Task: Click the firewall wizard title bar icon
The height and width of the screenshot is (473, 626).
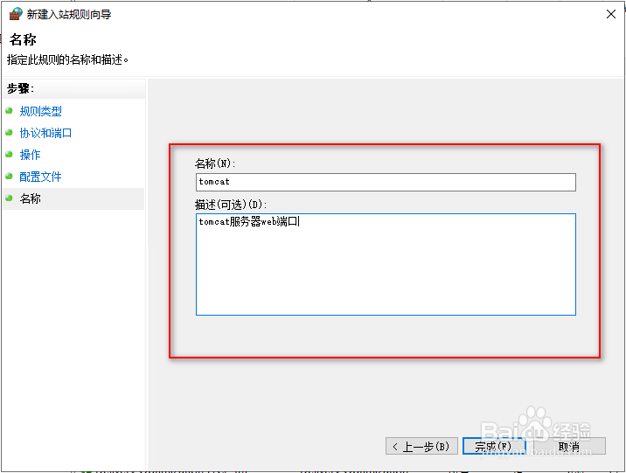Action: click(15, 14)
